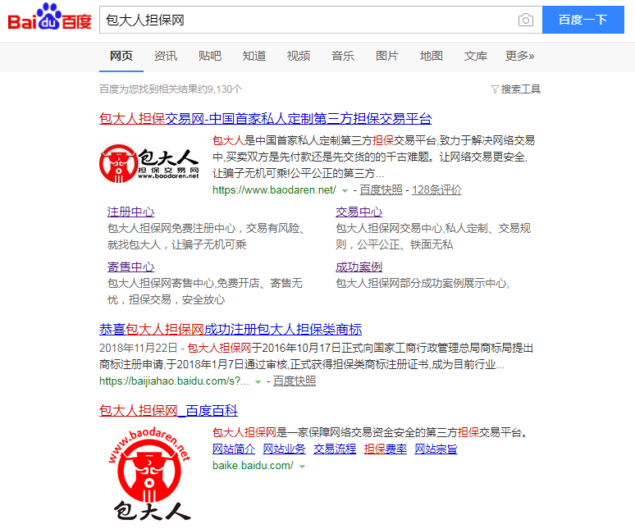View the 128条评价 reviews link
This screenshot has height=529, width=635.
(x=436, y=189)
